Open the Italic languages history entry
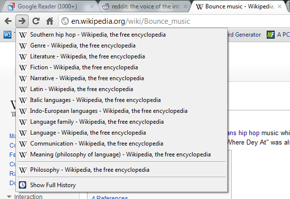Image resolution: width=290 pixels, height=199 pixels. 122,100
